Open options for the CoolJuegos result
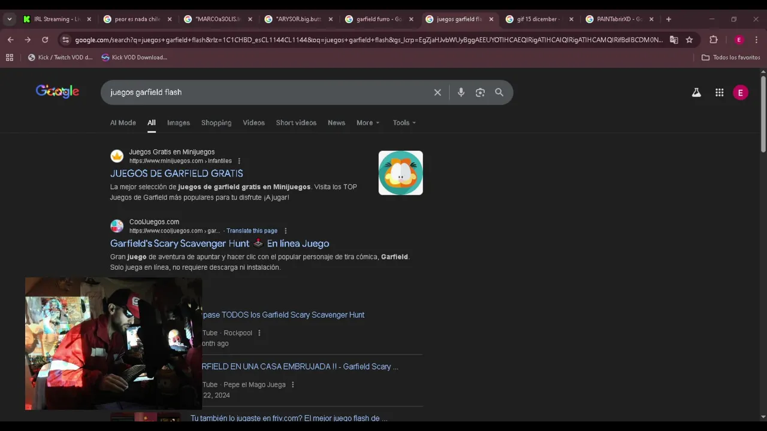Viewport: 767px width, 431px height. click(285, 231)
